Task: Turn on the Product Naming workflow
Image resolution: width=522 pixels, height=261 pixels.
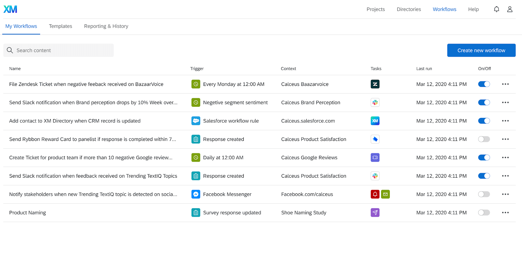Action: click(484, 213)
